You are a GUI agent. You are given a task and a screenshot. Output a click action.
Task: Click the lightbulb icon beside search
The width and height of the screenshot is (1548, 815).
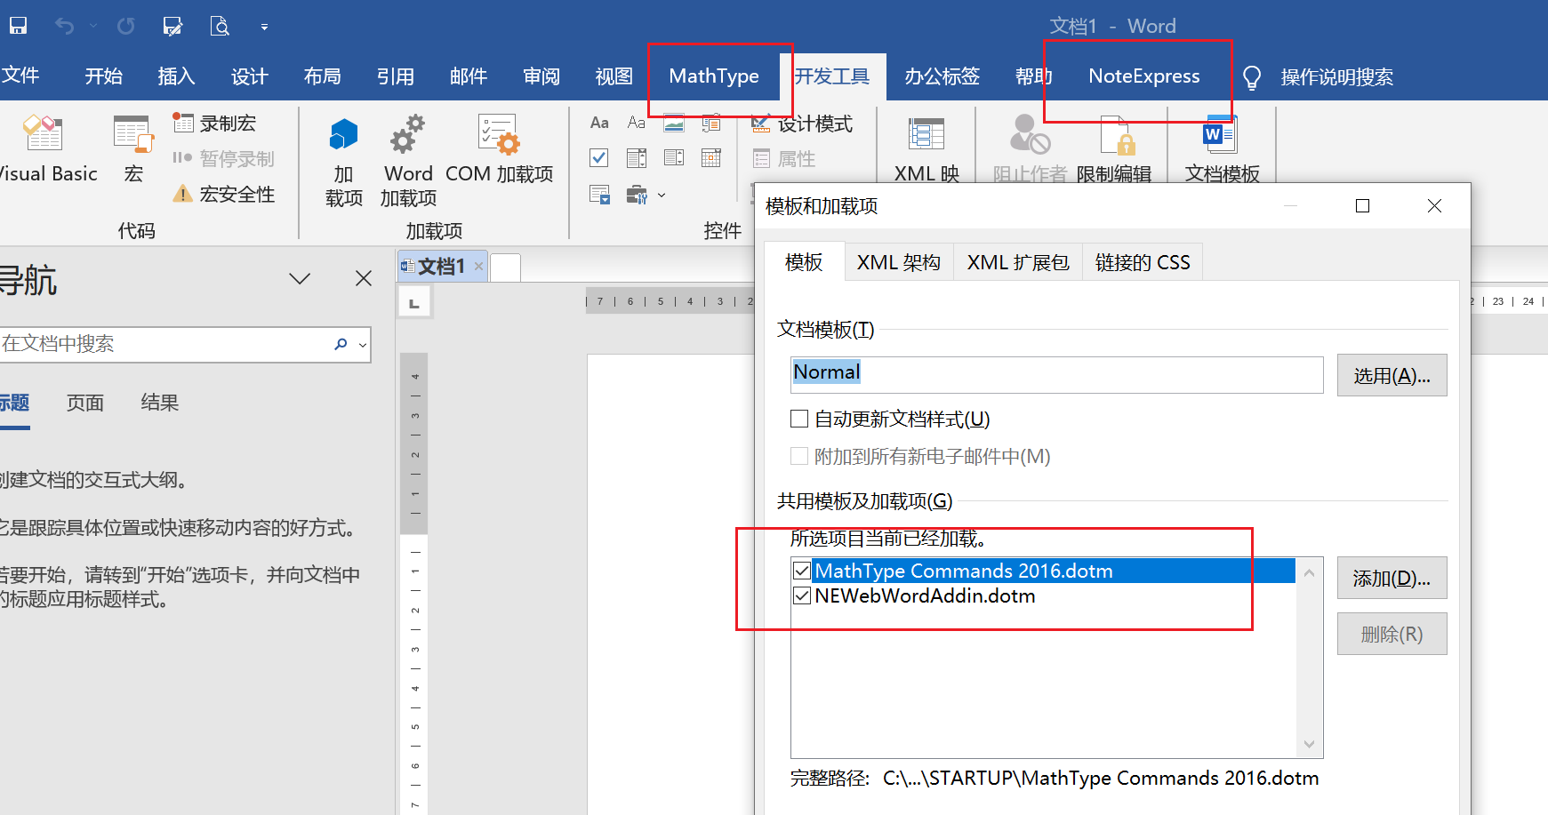pos(1251,78)
